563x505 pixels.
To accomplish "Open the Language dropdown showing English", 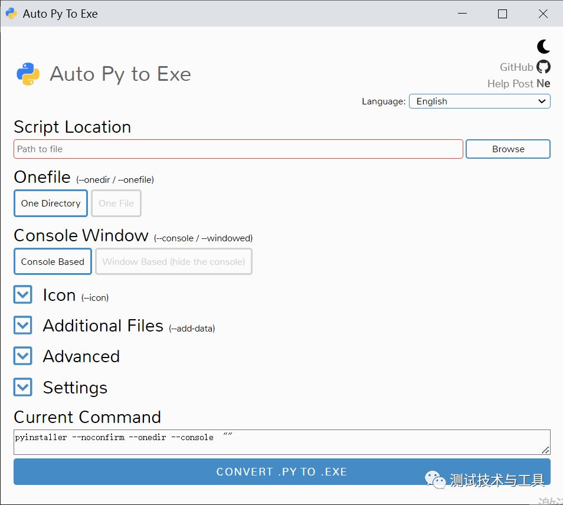I will [x=479, y=101].
